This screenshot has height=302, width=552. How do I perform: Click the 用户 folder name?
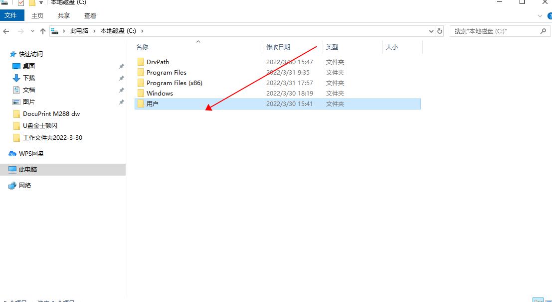(x=153, y=104)
